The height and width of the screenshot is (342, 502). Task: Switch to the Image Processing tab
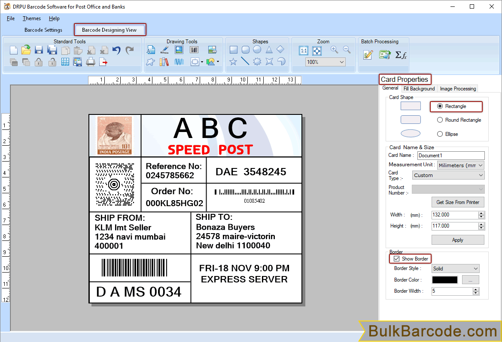[x=458, y=89]
